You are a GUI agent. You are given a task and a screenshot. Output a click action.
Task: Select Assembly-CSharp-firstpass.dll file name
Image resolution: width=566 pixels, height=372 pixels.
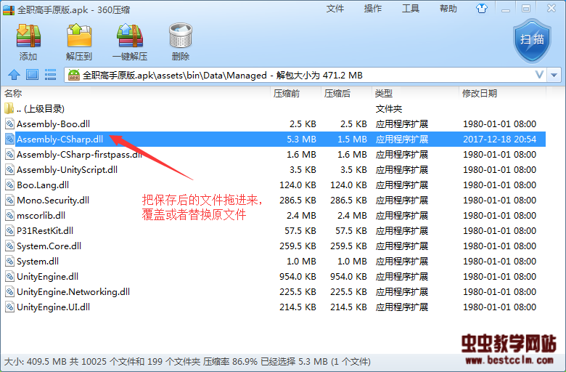click(79, 155)
